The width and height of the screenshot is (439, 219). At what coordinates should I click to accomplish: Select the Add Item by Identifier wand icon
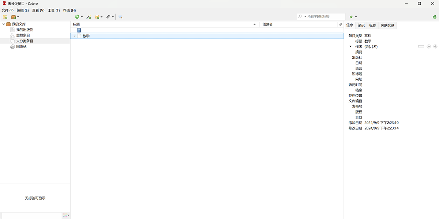pos(88,17)
